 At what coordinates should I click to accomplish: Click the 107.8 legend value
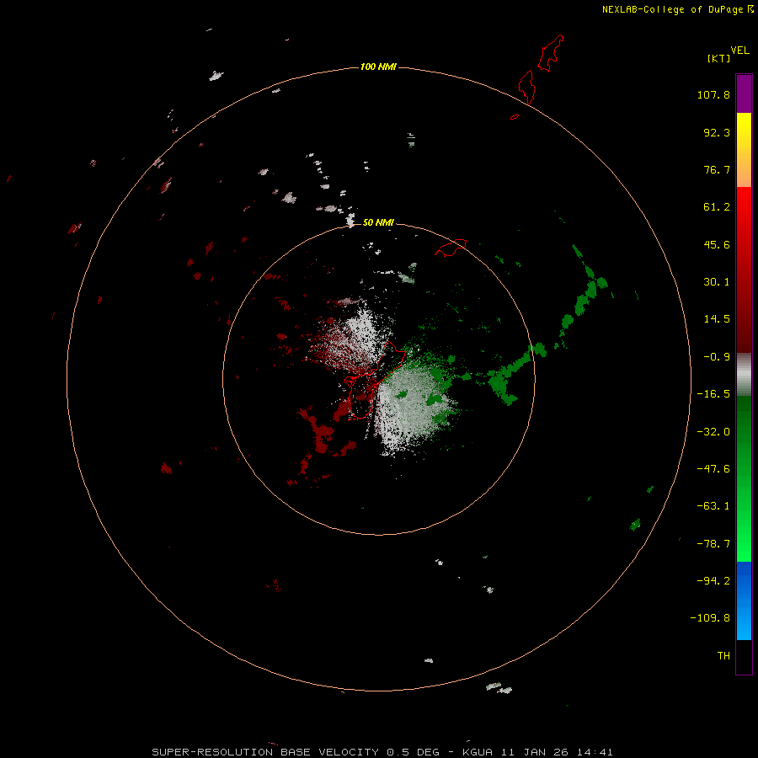(x=713, y=94)
